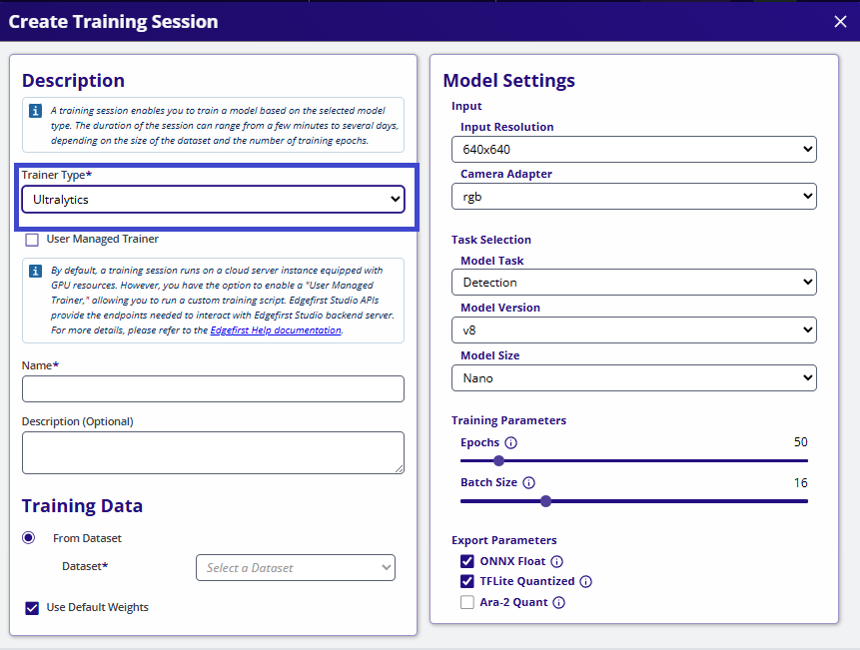Screen dimensions: 860x650
Task: Open the Model Task dropdown
Action: 635,282
